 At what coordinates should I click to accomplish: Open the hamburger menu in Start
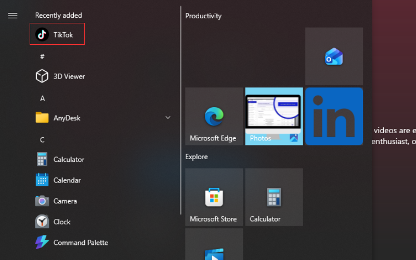coord(12,16)
